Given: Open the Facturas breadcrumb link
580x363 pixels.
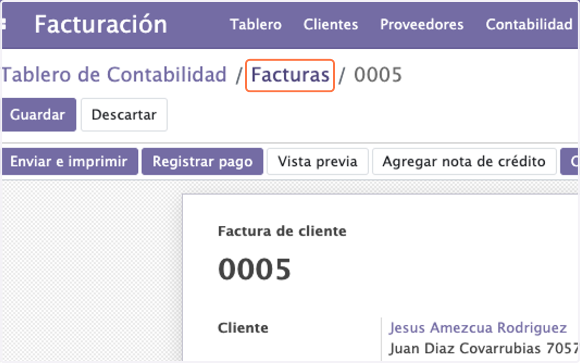Looking at the screenshot, I should [290, 75].
